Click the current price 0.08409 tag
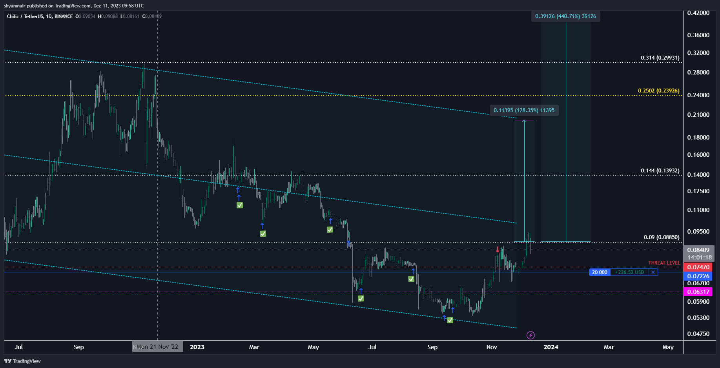The image size is (720, 368). pyautogui.click(x=698, y=250)
